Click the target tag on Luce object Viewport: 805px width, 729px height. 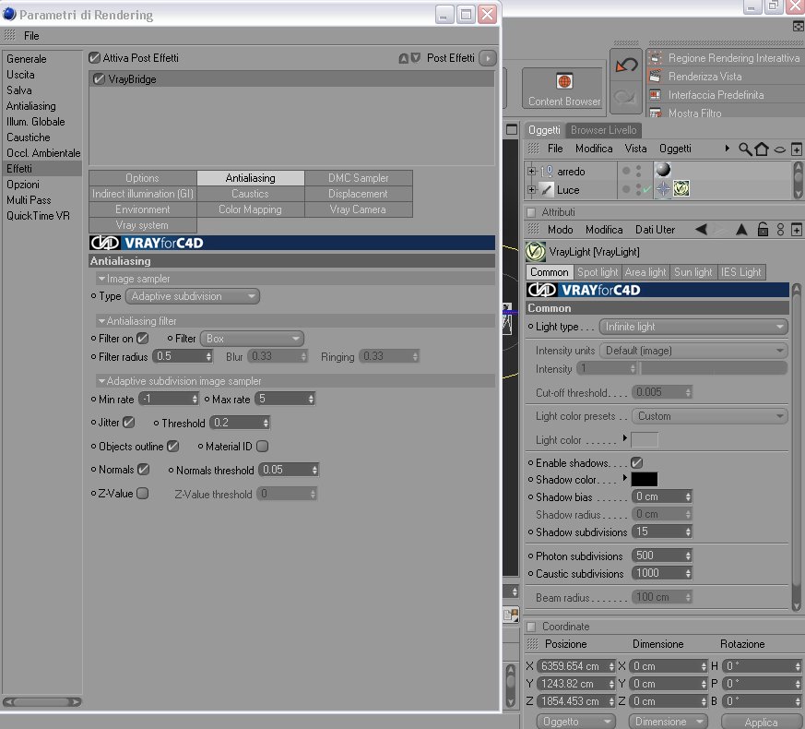point(663,188)
